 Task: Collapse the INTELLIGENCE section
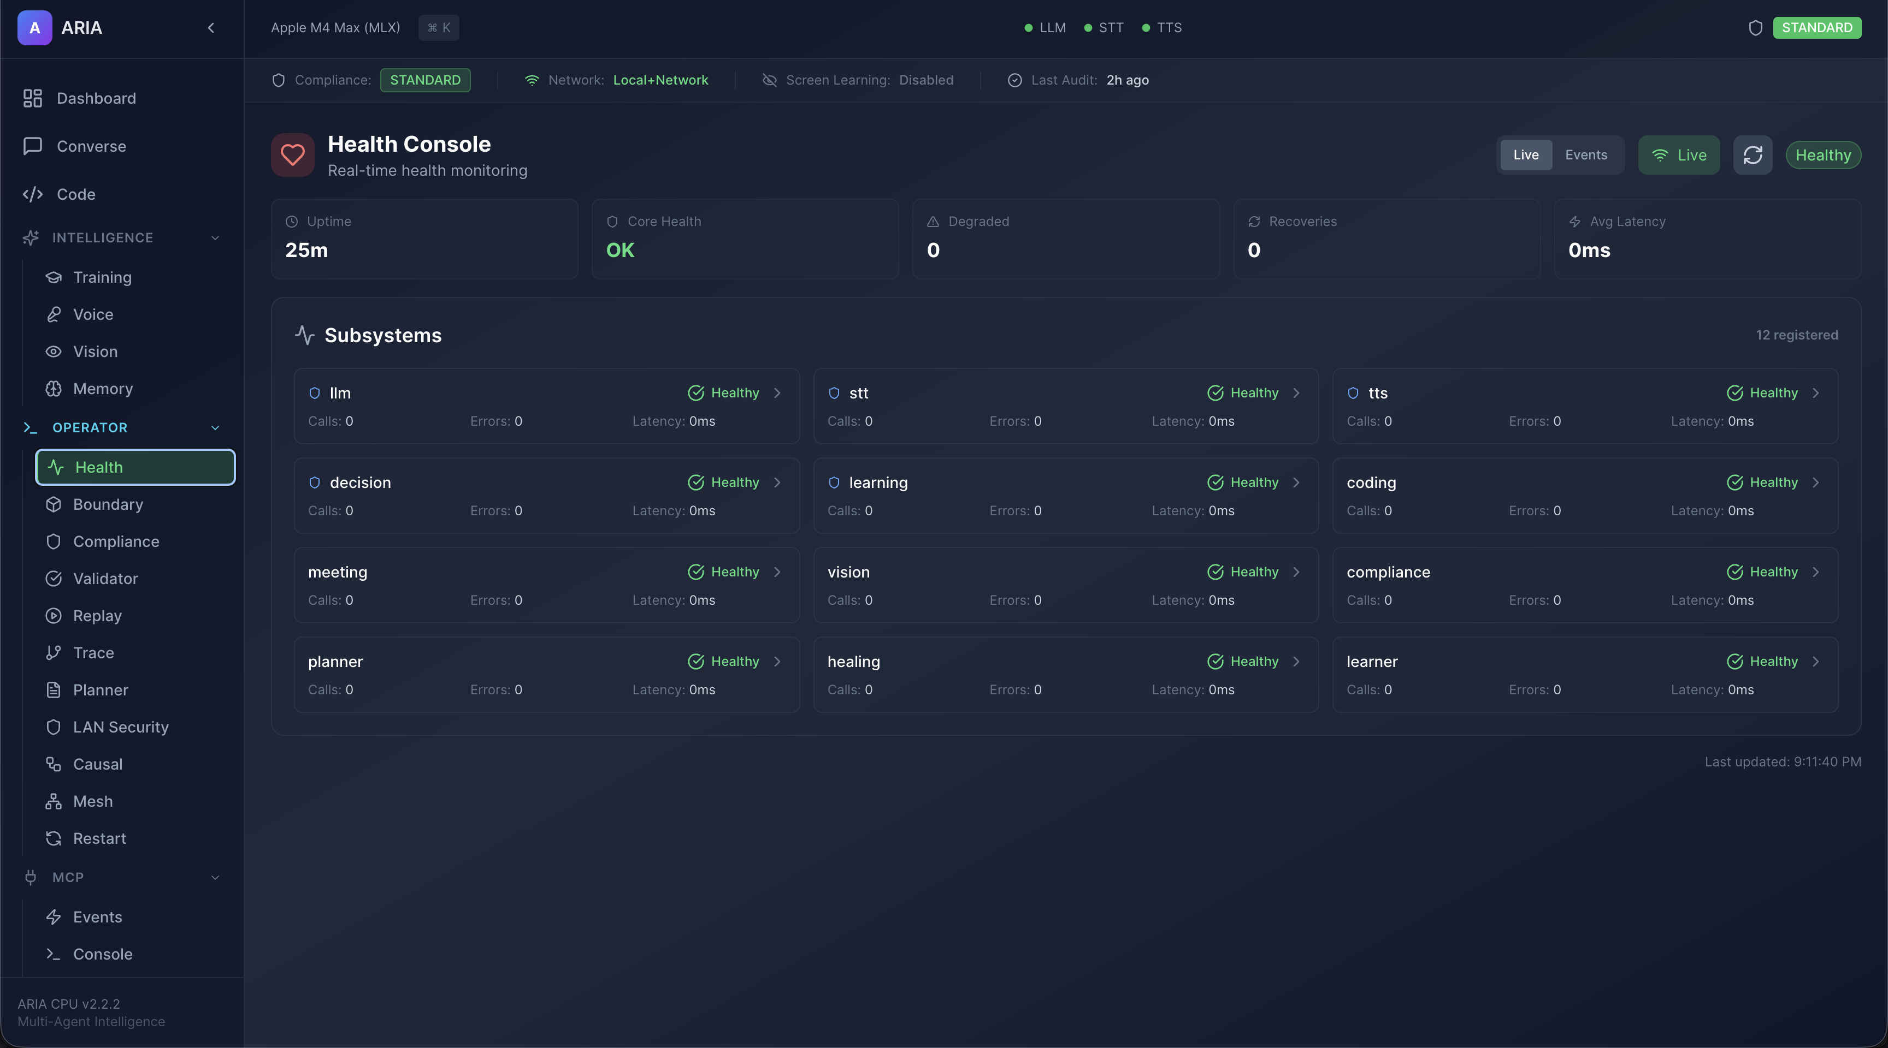[x=215, y=237]
